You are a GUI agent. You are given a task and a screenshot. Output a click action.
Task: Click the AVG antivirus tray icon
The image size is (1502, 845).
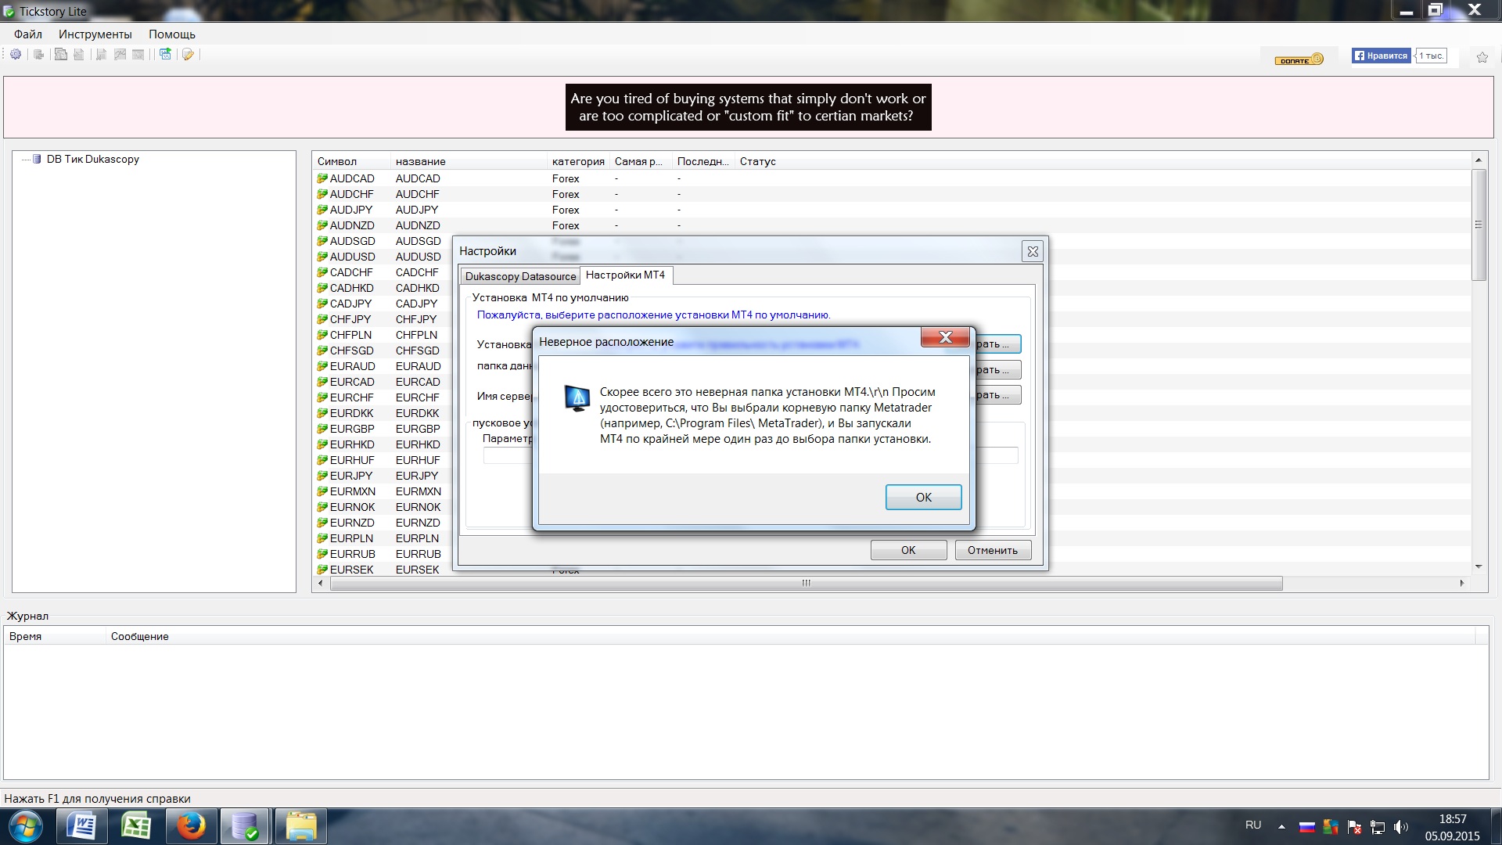pyautogui.click(x=1331, y=827)
